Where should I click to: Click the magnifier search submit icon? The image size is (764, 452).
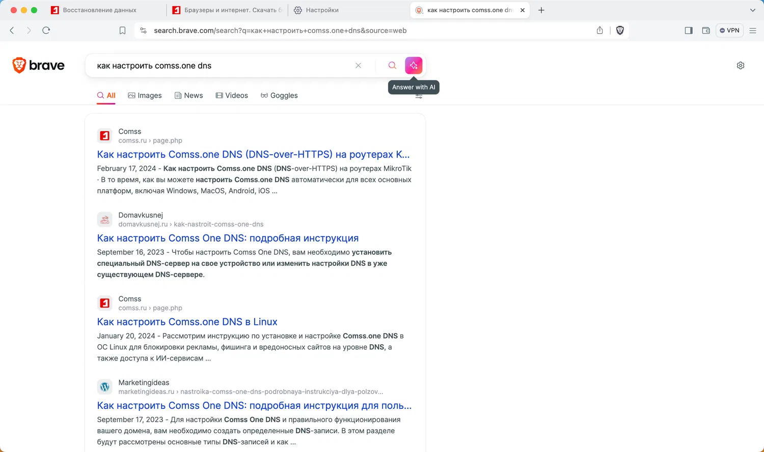click(x=392, y=66)
